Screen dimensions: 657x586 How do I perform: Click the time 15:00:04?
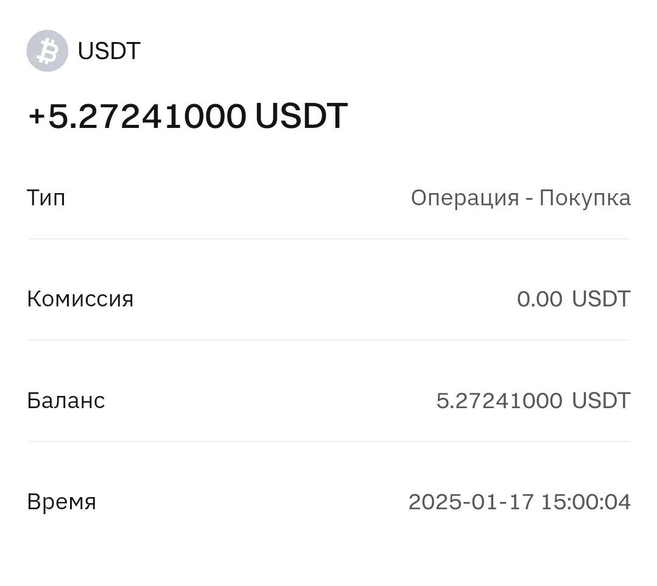point(585,502)
